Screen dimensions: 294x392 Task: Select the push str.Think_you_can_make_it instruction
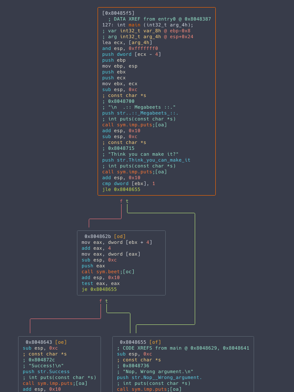pyautogui.click(x=146, y=160)
